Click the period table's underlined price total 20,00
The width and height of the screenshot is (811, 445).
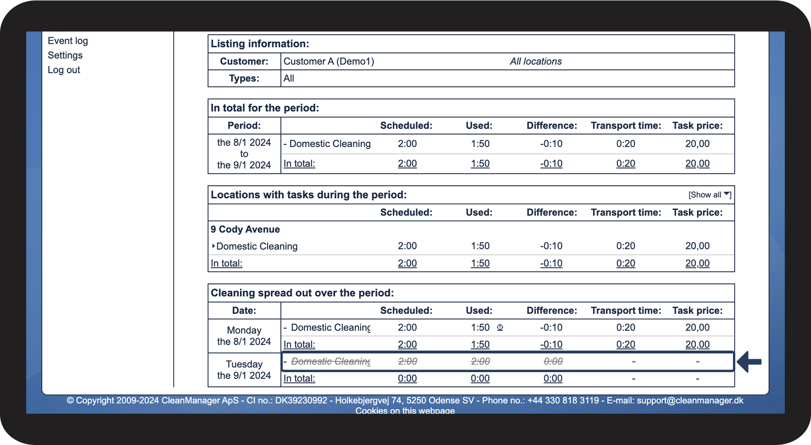(697, 164)
